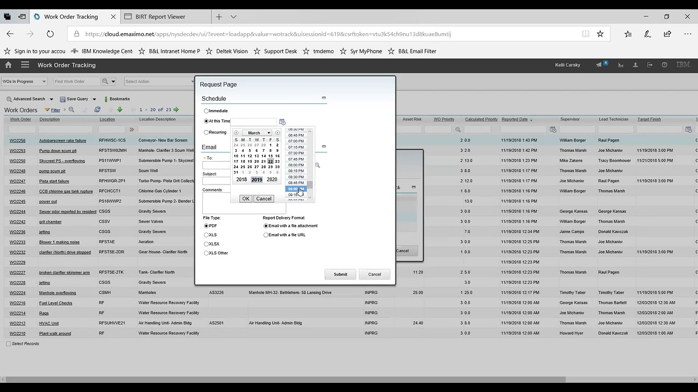698x392 pixels.
Task: Choose XLSX file type
Action: click(x=206, y=244)
